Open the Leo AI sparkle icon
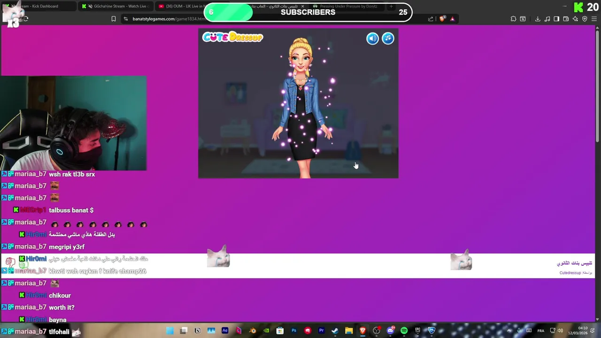This screenshot has height=338, width=601. (x=575, y=19)
